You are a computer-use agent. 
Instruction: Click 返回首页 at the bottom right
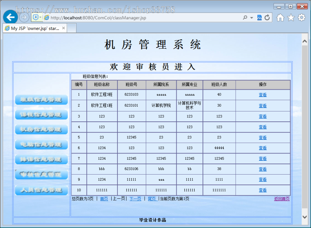[x=281, y=199]
